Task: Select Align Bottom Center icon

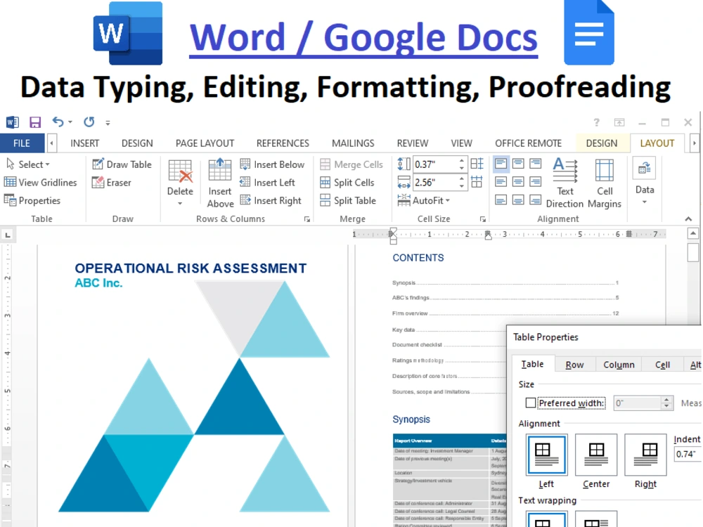Action: coord(518,200)
